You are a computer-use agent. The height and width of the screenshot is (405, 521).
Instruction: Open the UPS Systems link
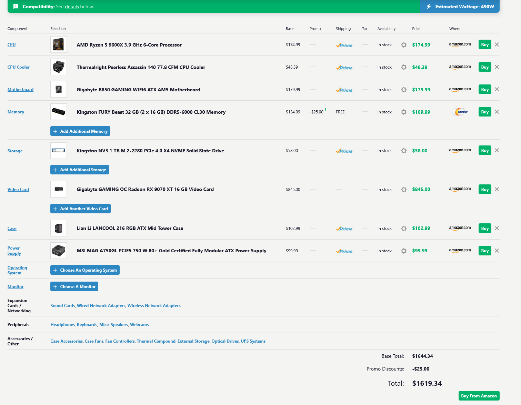point(253,341)
